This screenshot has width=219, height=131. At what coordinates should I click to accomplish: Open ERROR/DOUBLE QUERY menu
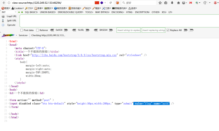click(x=71, y=12)
